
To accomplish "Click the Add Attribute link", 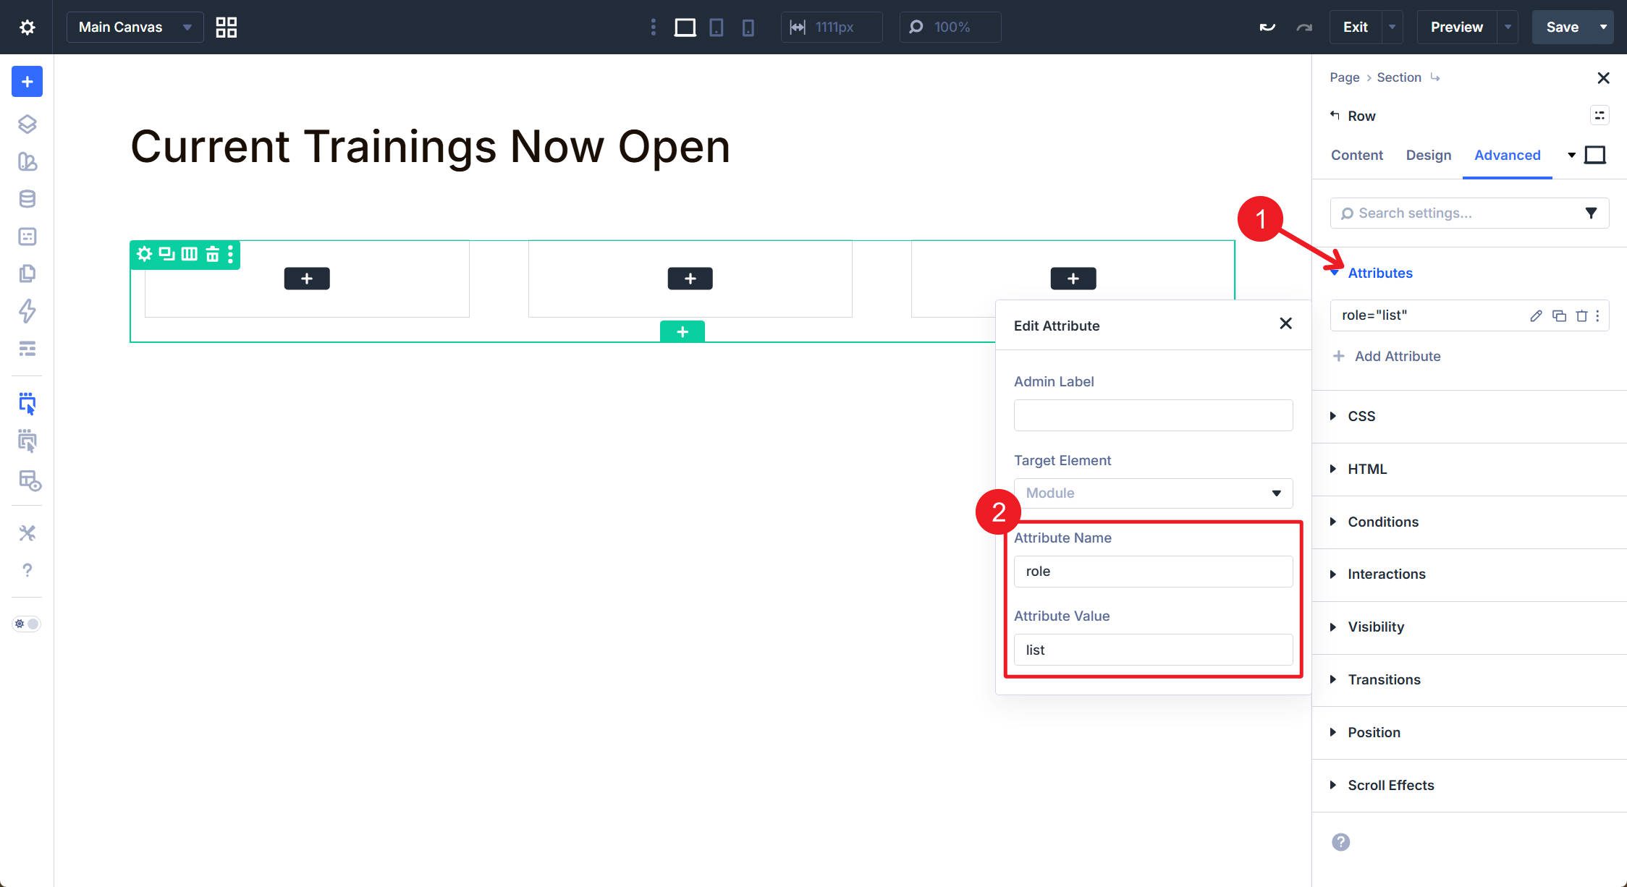I will point(1397,356).
